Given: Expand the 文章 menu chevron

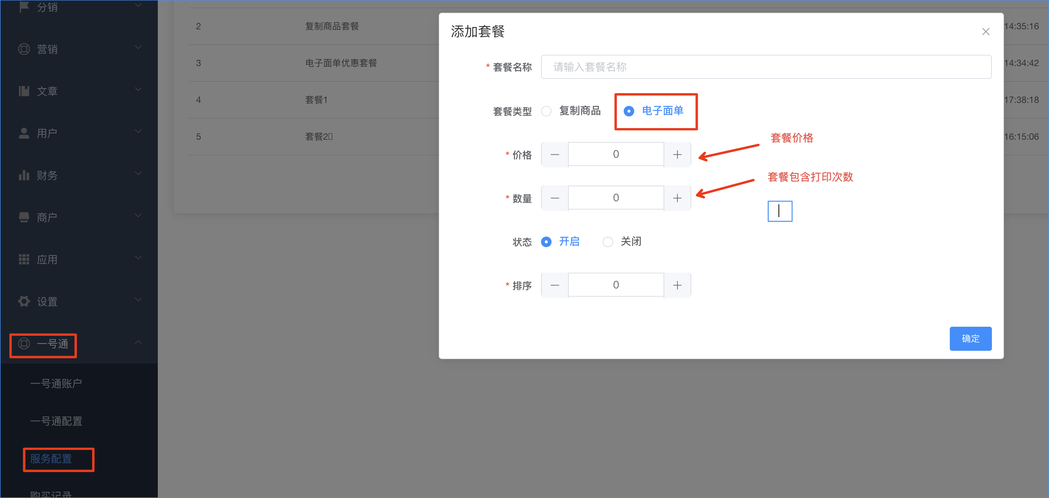Looking at the screenshot, I should pos(139,90).
